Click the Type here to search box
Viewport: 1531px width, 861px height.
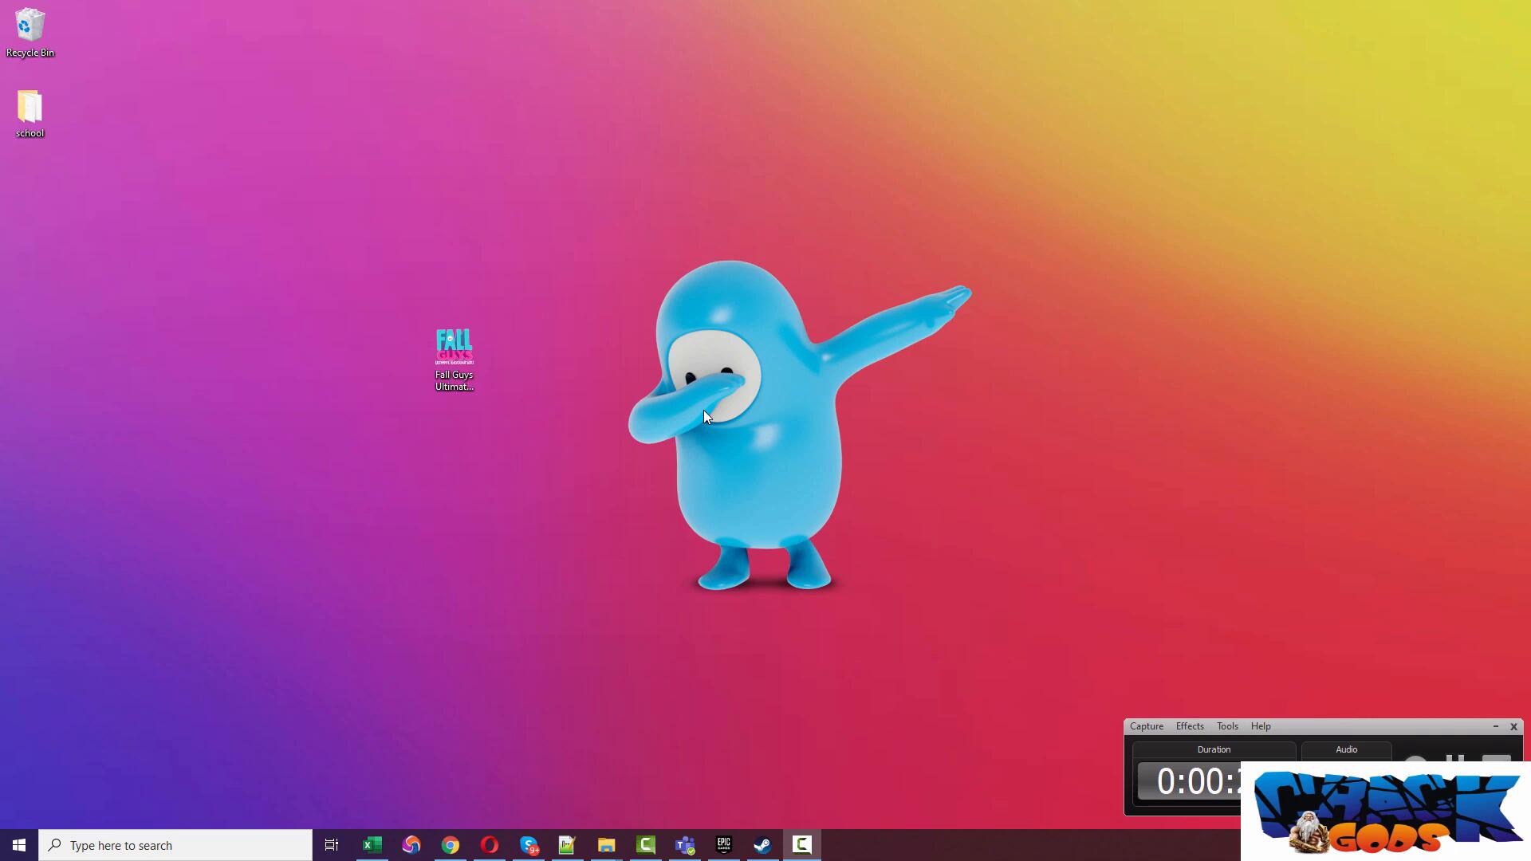175,845
